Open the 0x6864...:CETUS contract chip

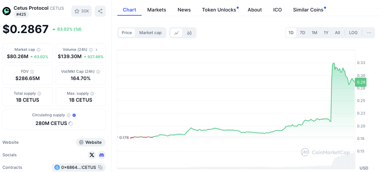coord(79,167)
